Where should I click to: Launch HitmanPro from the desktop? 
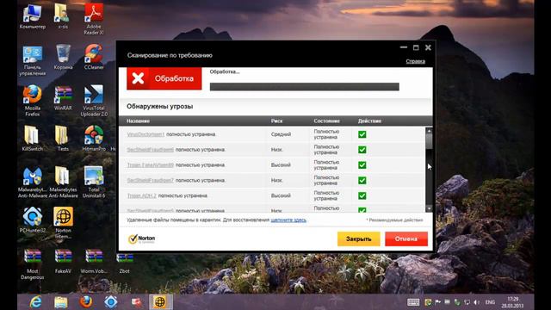click(94, 139)
